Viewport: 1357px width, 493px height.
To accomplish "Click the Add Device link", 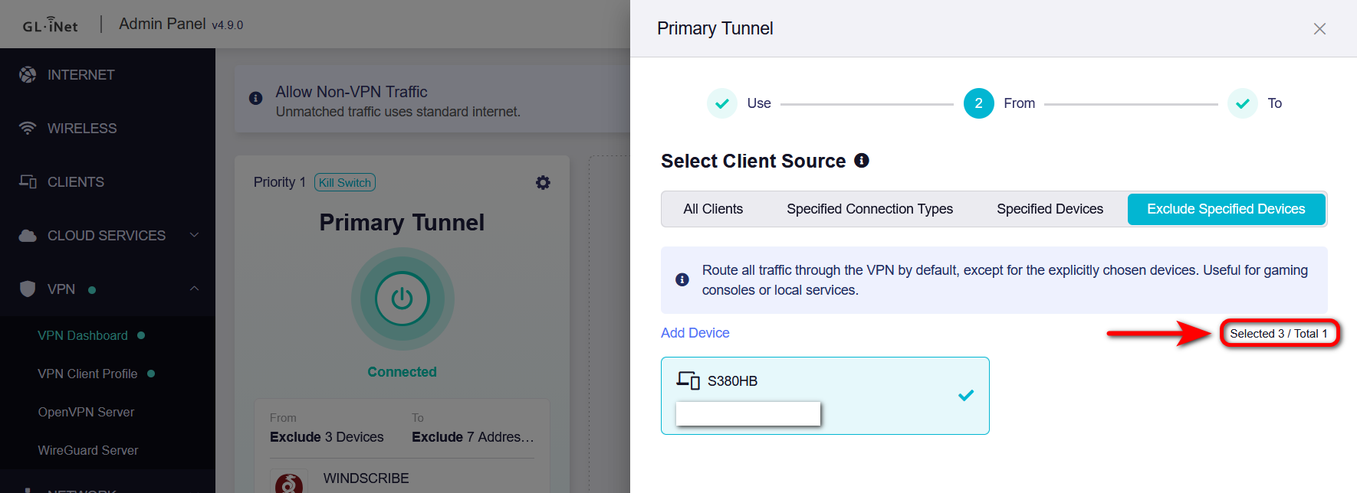I will pyautogui.click(x=695, y=333).
